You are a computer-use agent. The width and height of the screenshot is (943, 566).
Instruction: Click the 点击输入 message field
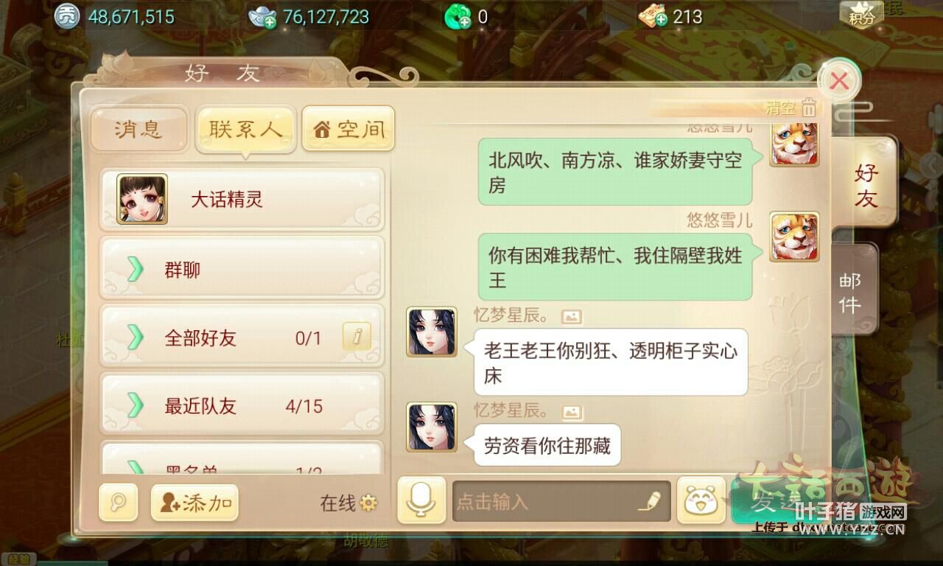[561, 501]
